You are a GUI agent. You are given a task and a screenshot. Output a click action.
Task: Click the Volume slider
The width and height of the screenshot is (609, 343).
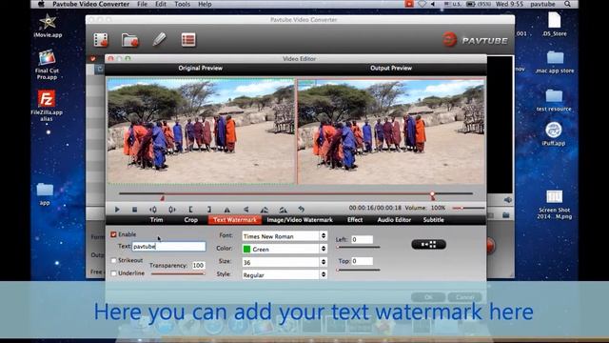click(x=469, y=208)
